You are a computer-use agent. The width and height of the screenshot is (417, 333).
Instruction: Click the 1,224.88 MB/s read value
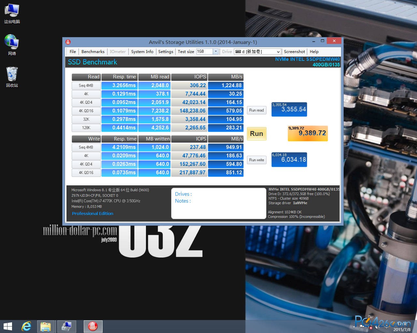pyautogui.click(x=225, y=86)
